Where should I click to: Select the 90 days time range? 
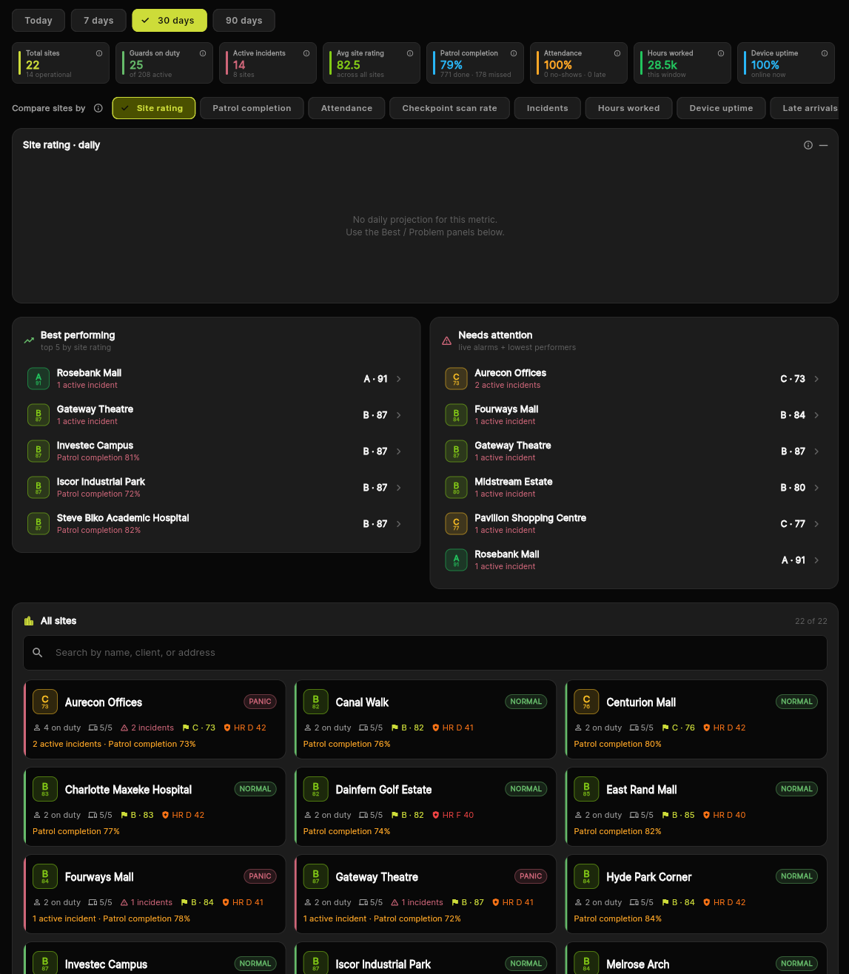click(x=244, y=21)
